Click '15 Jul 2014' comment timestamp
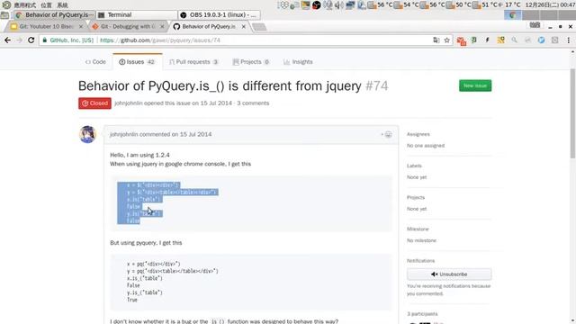Viewport: 576px width, 324px height. [195, 134]
